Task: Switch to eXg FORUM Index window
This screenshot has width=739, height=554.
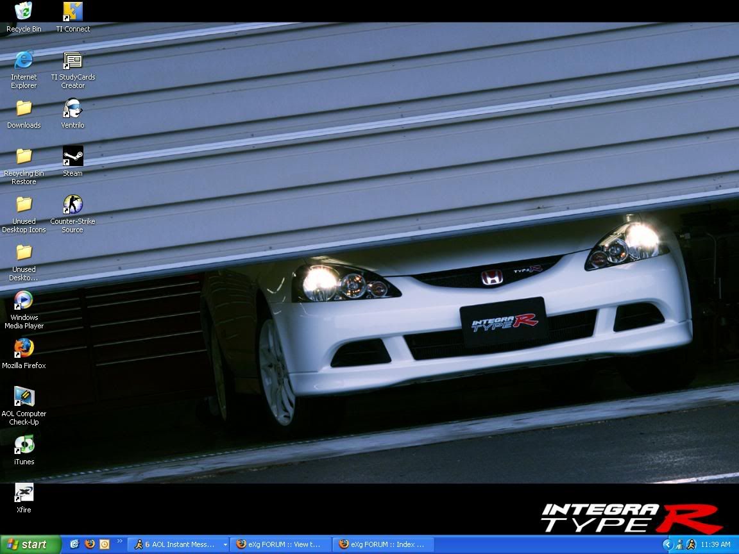Action: click(x=384, y=544)
